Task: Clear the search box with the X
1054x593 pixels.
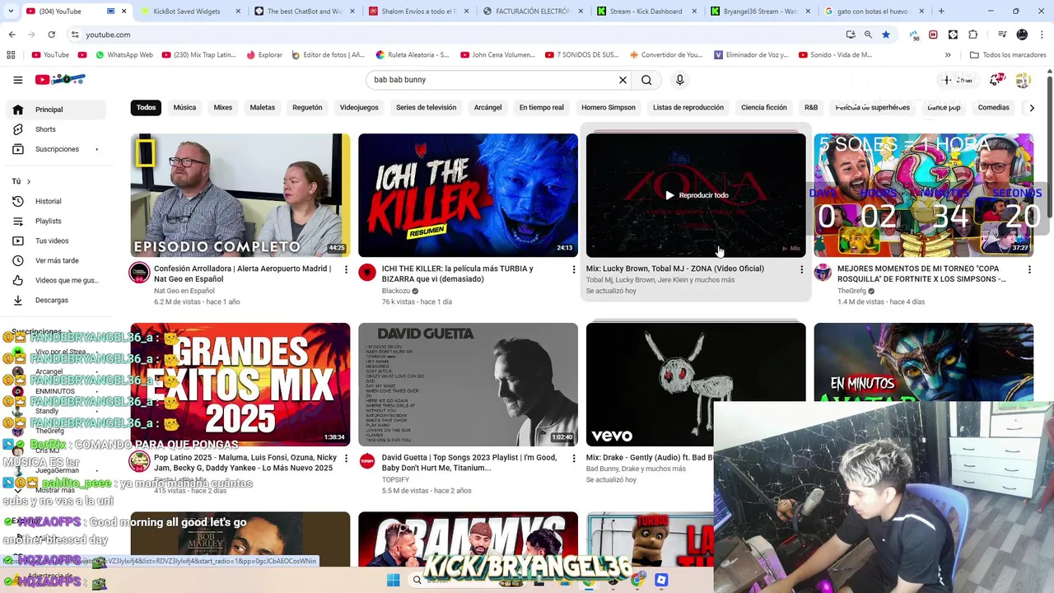Action: (623, 80)
